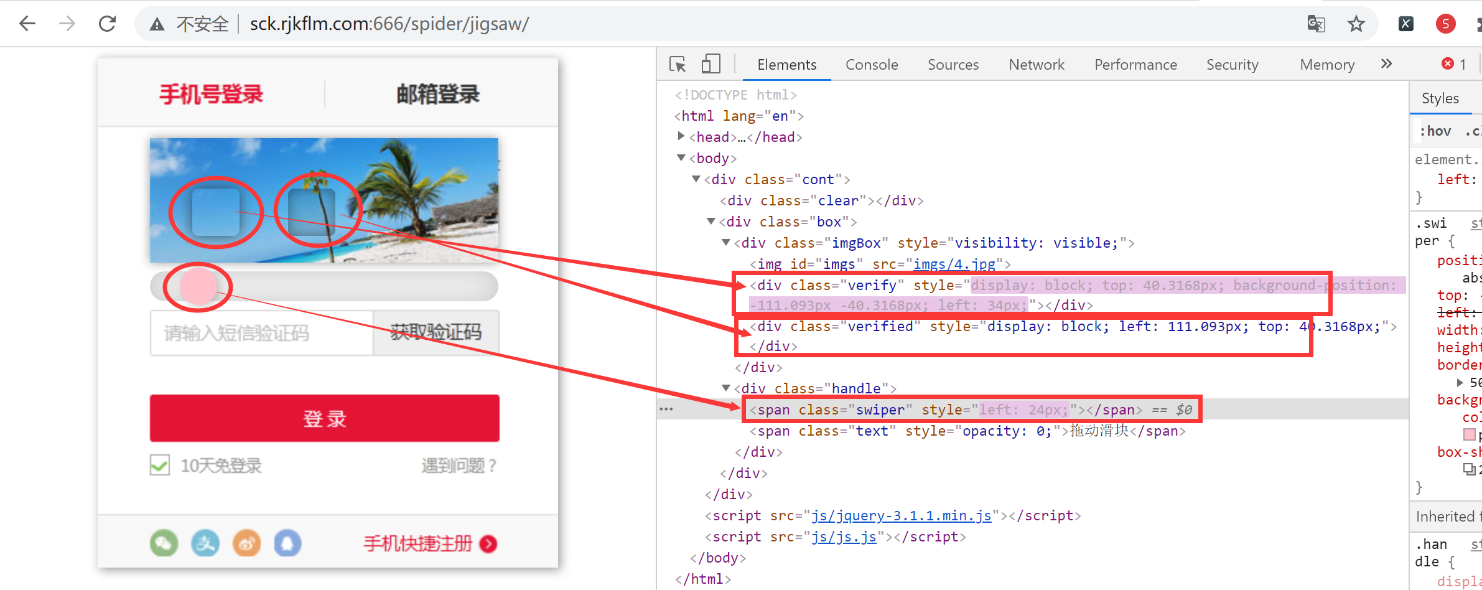Open the js/js.js script link

pos(844,536)
